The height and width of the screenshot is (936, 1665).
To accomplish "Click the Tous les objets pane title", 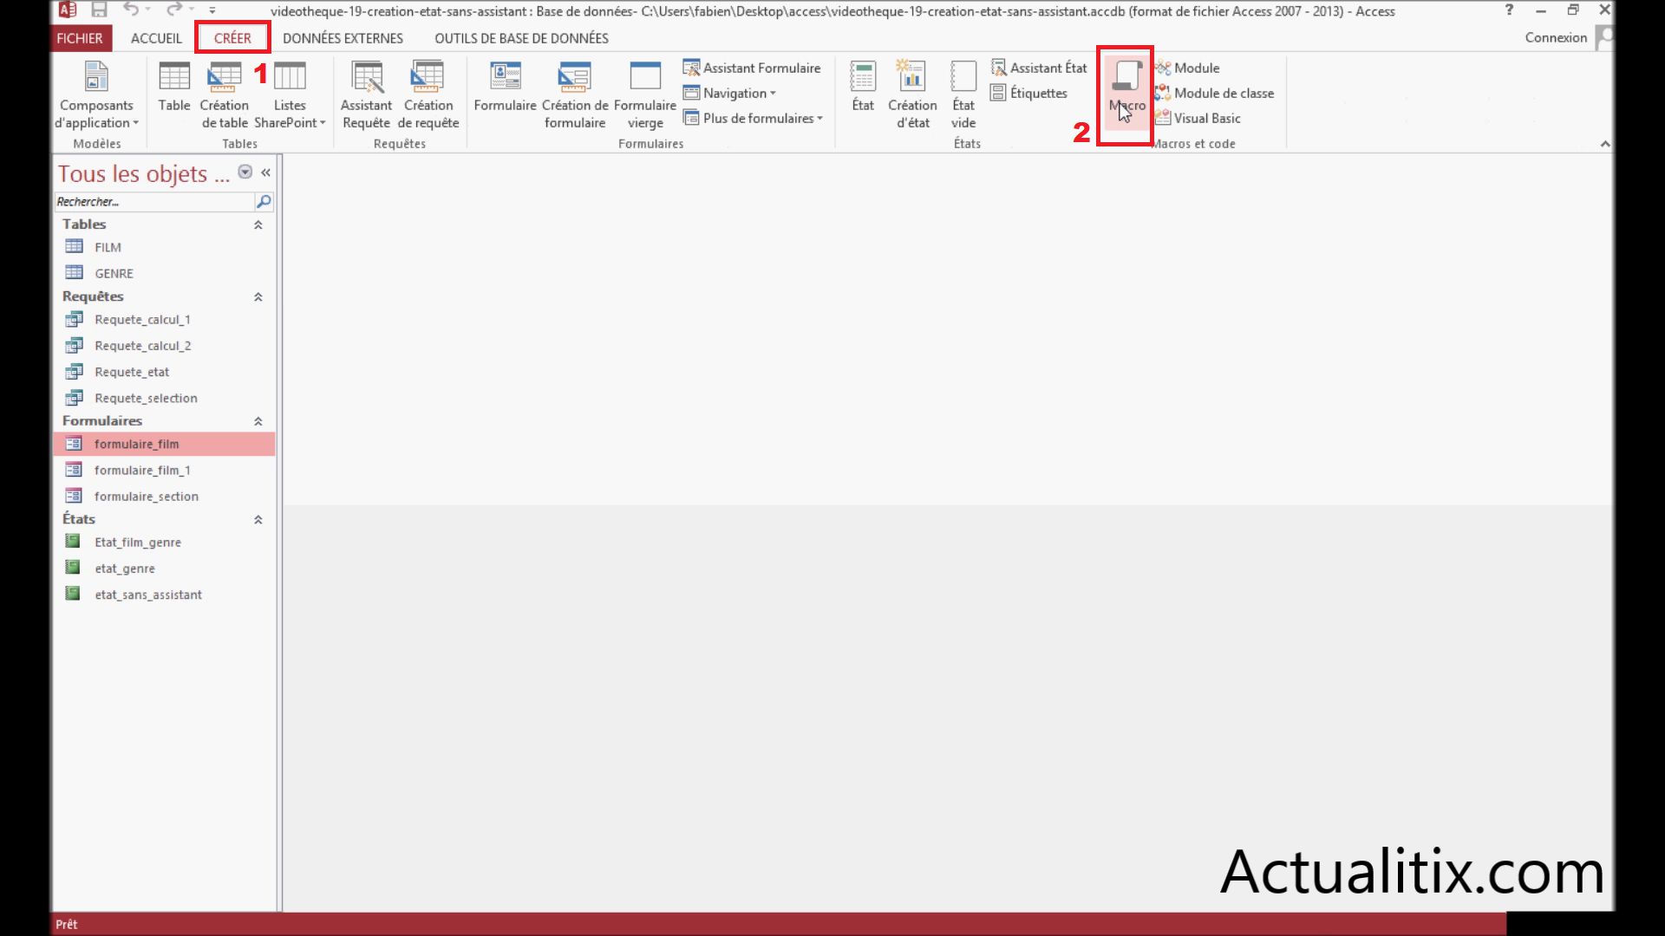I will [x=143, y=173].
